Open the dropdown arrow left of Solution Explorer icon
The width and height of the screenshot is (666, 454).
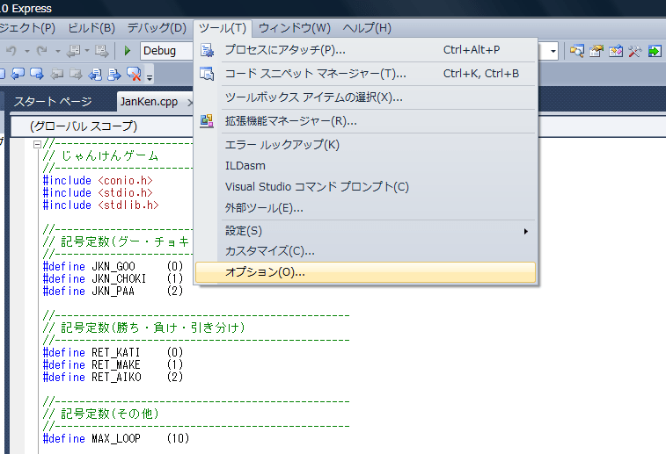(x=553, y=51)
